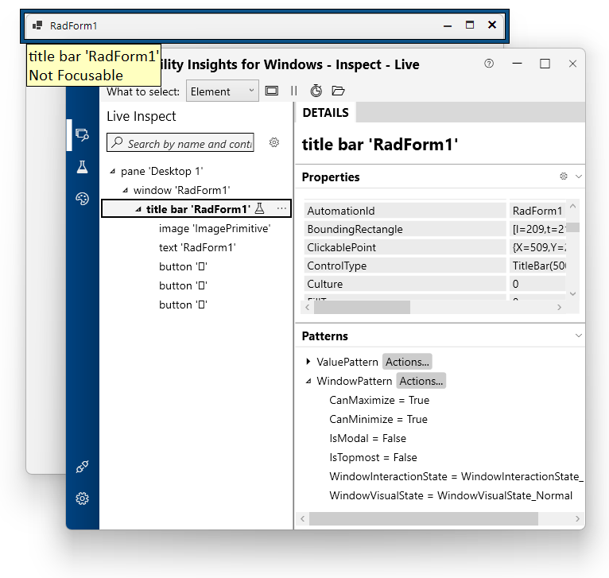Screen dimensions: 609x578
Task: Click the Culture property name
Action: (x=324, y=284)
